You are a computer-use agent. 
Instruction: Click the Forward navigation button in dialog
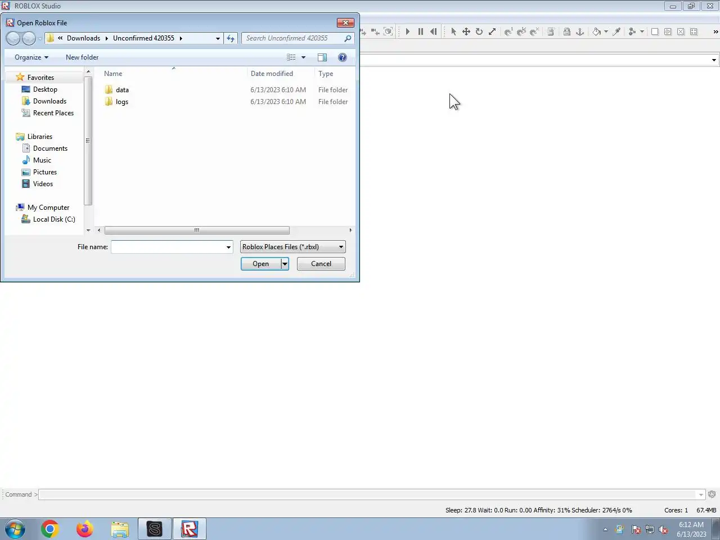pos(29,38)
